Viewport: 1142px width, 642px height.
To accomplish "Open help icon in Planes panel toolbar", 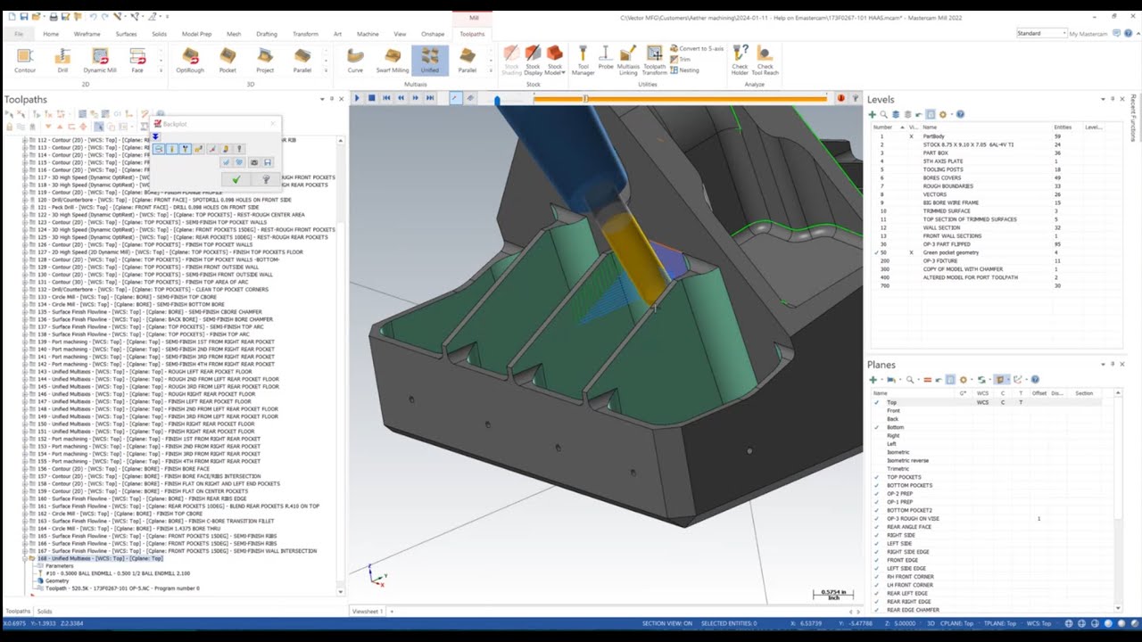I will click(x=1035, y=380).
